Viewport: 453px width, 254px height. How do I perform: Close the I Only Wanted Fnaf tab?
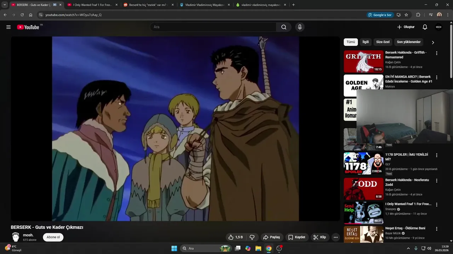click(x=116, y=5)
